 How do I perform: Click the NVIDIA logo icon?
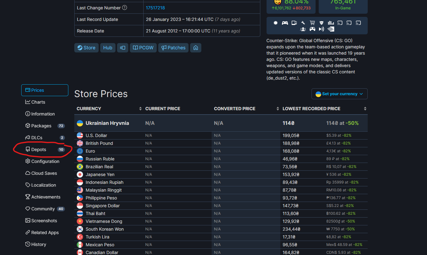click(331, 29)
